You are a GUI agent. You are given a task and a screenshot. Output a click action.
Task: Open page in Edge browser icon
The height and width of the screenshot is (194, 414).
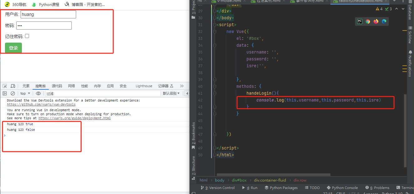click(x=384, y=21)
